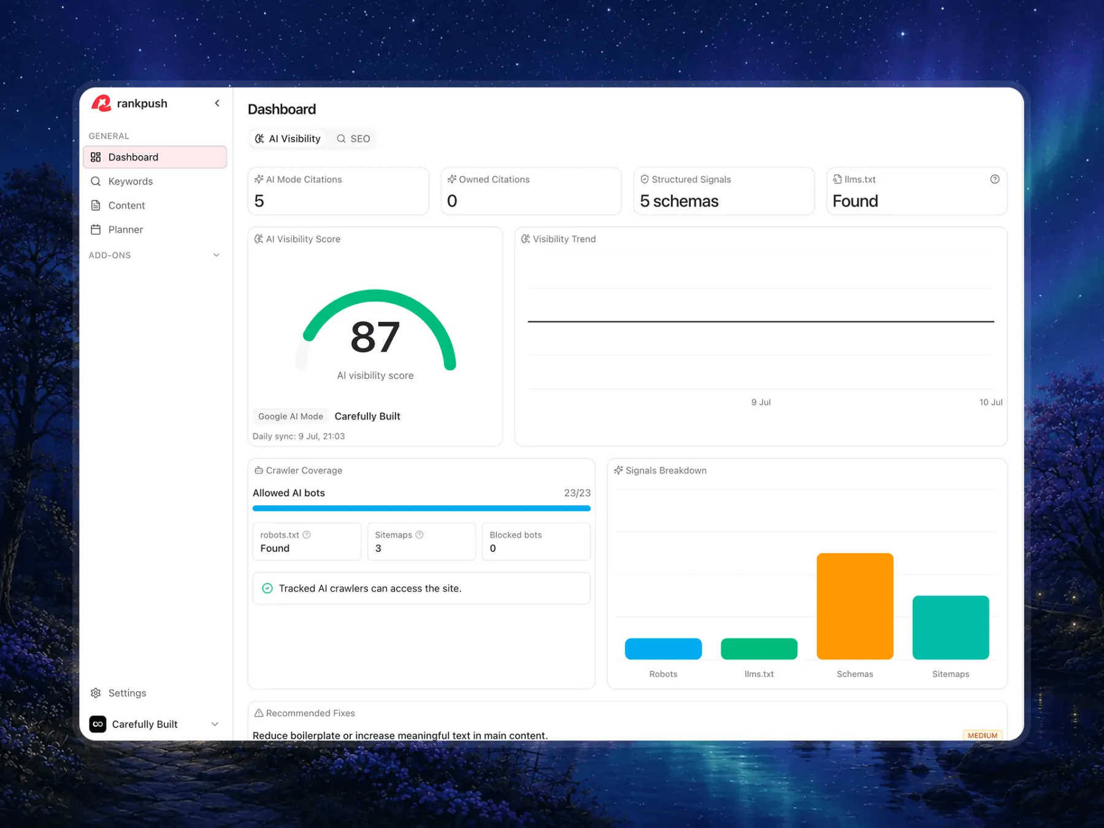This screenshot has height=828, width=1104.
Task: Open Settings from the sidebar
Action: pos(155,693)
